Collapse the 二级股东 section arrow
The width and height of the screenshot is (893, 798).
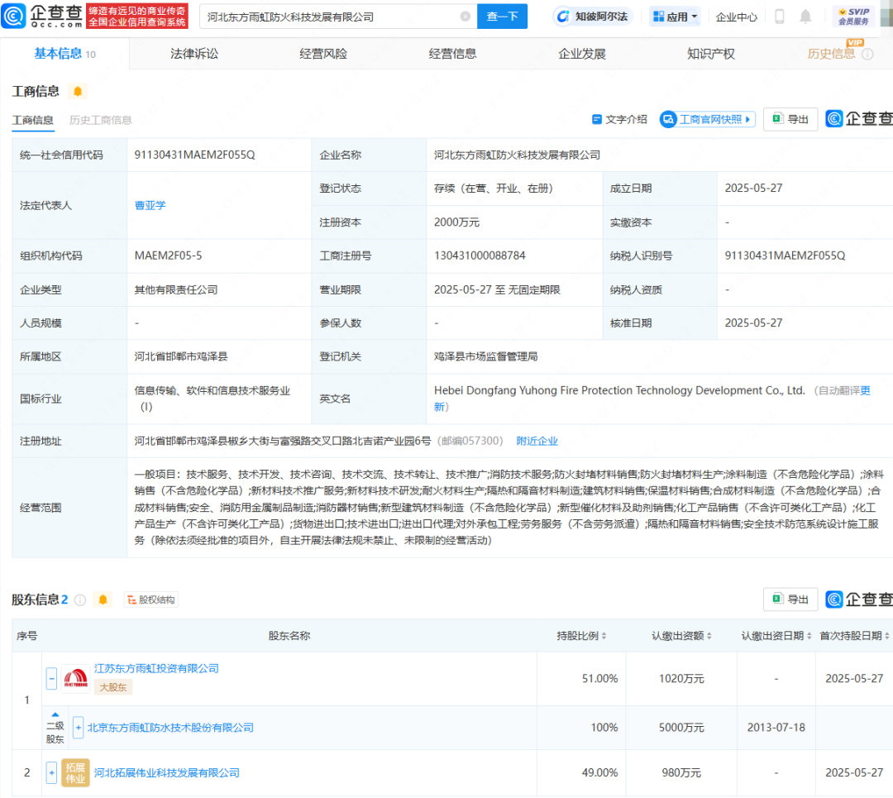click(x=55, y=714)
